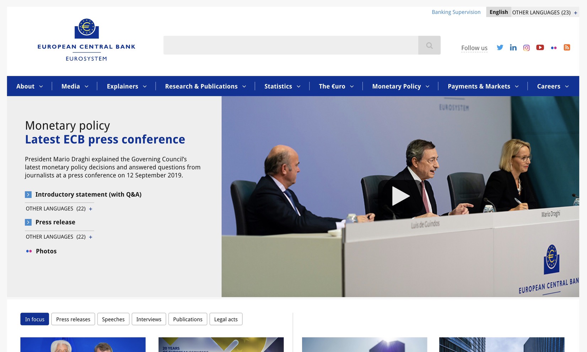Open the Banking Supervision link
Screen dimensions: 587x352
coord(456,12)
